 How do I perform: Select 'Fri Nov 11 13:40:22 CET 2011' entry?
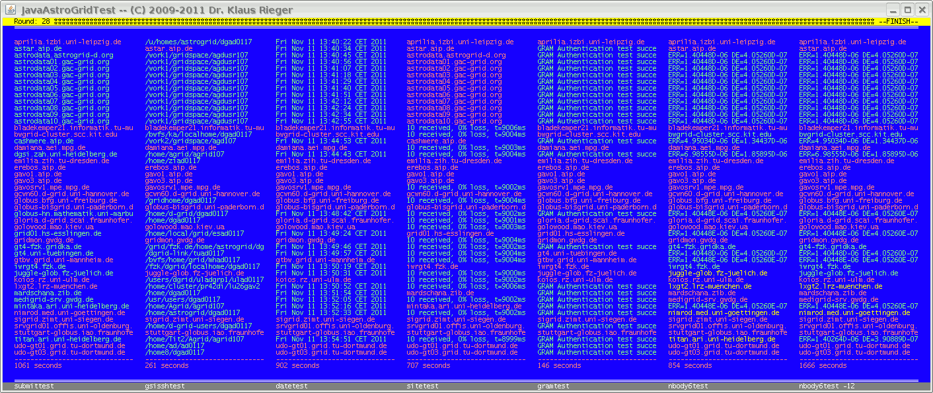tap(331, 42)
